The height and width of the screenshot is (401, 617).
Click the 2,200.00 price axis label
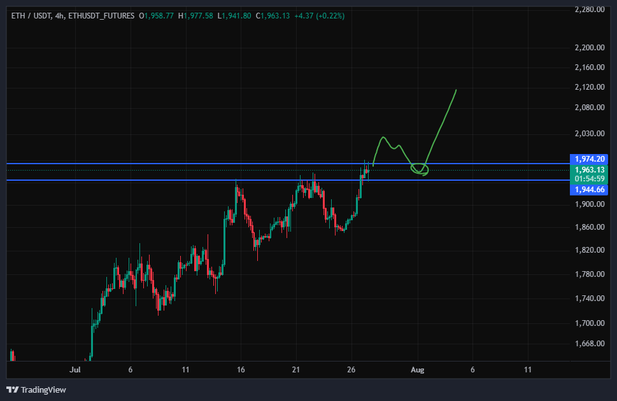click(590, 48)
